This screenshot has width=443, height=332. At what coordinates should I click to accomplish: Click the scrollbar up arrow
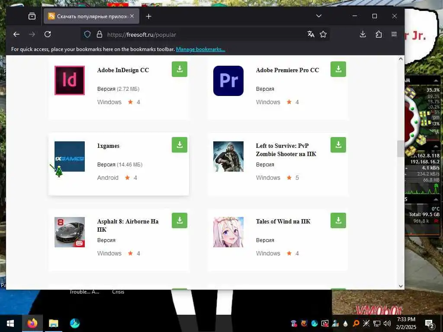(400, 59)
